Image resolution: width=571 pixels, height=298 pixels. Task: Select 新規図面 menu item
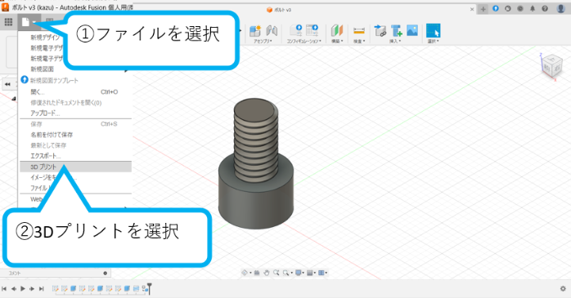[x=42, y=69]
